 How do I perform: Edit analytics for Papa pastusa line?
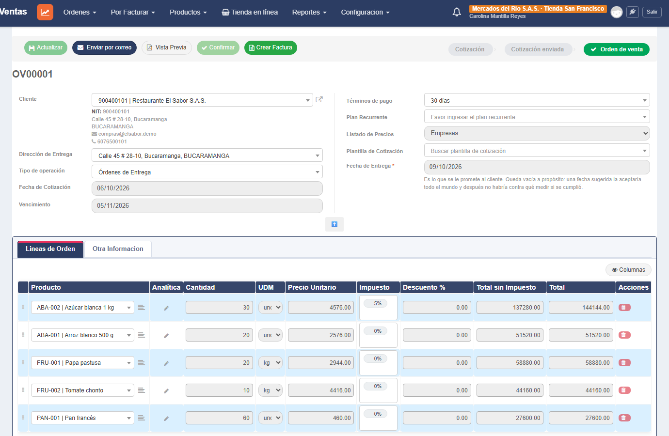pos(166,363)
